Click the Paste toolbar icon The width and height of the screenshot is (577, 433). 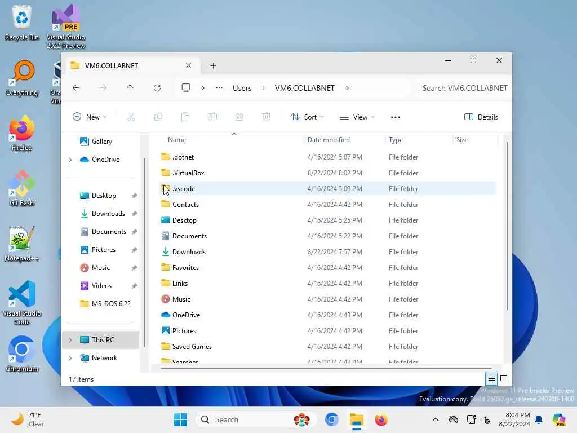185,117
